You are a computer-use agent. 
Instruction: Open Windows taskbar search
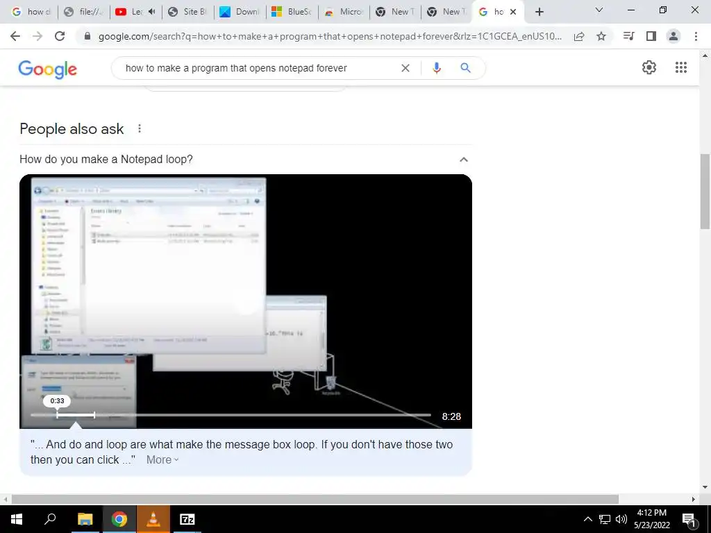[x=50, y=519]
